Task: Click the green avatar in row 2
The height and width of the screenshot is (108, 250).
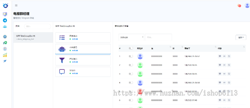Action: [x=140, y=65]
